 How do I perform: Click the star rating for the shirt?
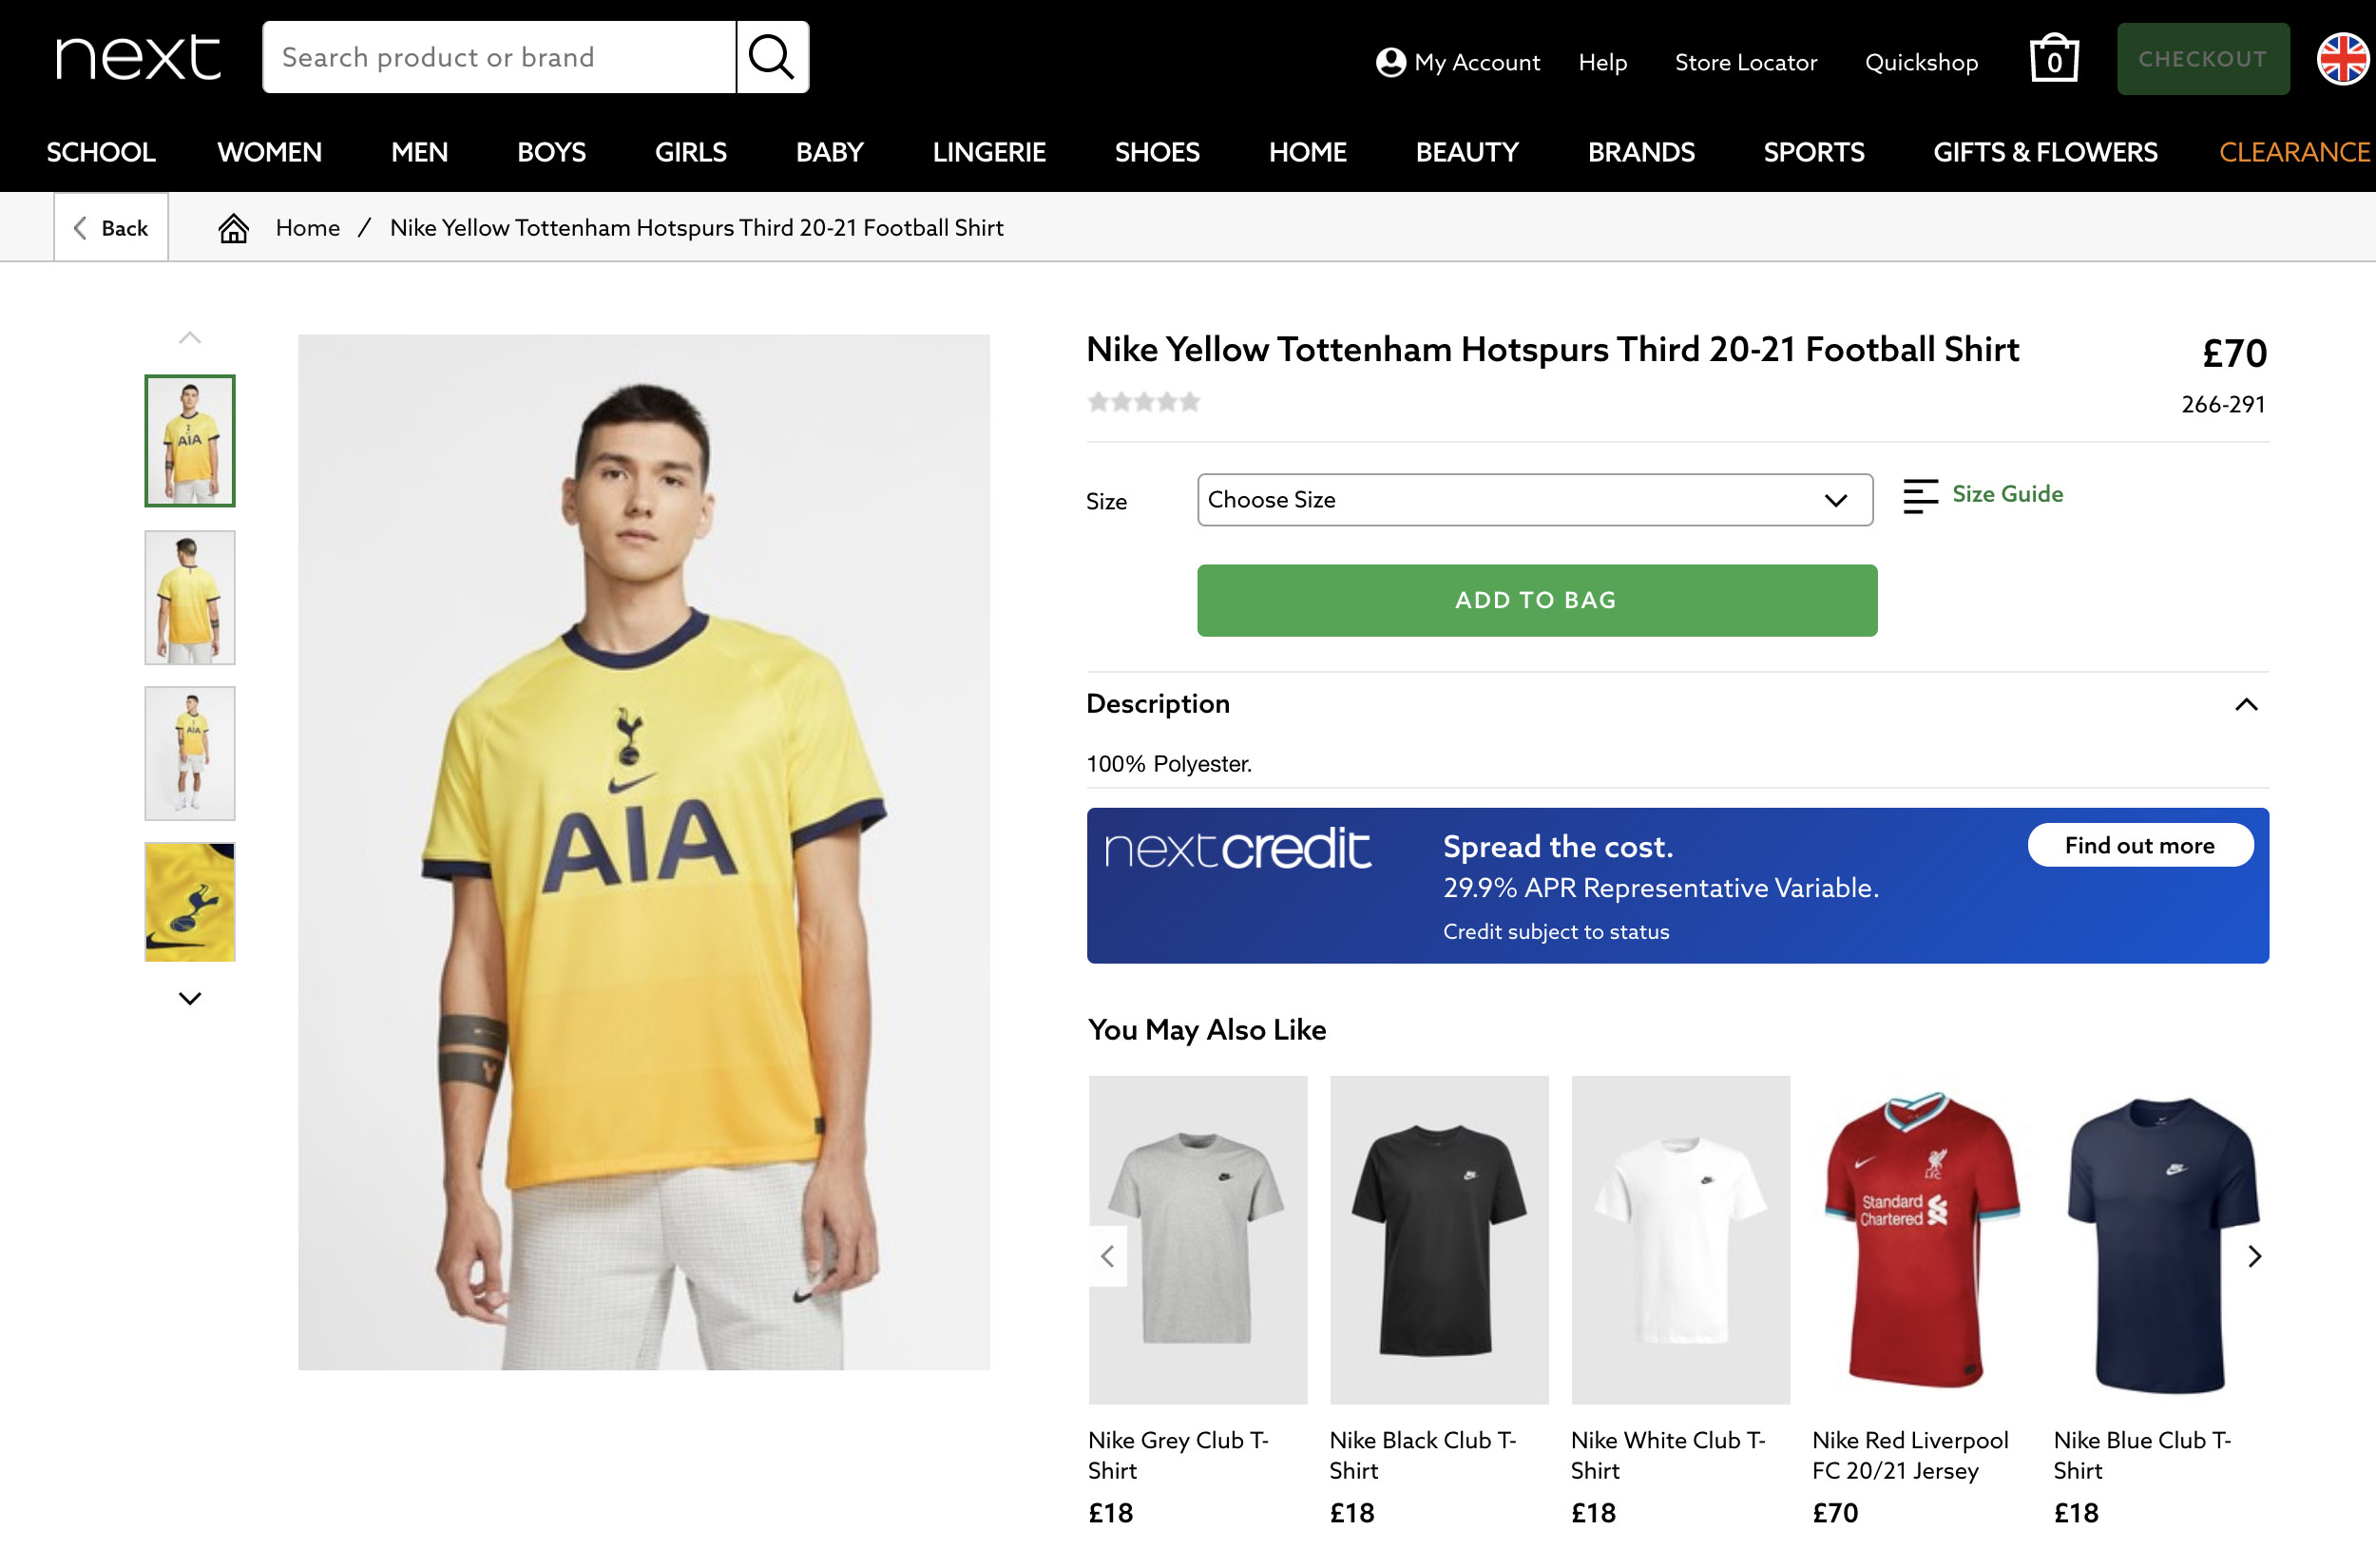tap(1143, 402)
